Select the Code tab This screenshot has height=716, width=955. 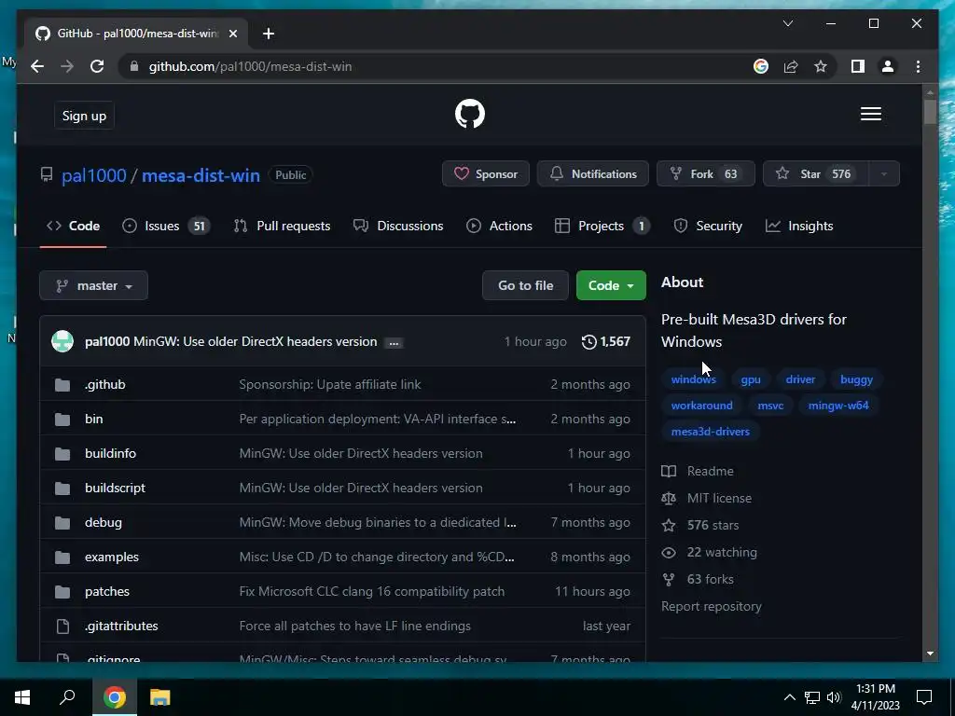(73, 226)
